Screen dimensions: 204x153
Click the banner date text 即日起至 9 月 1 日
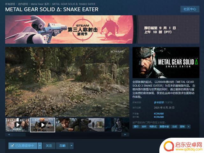click(160, 28)
